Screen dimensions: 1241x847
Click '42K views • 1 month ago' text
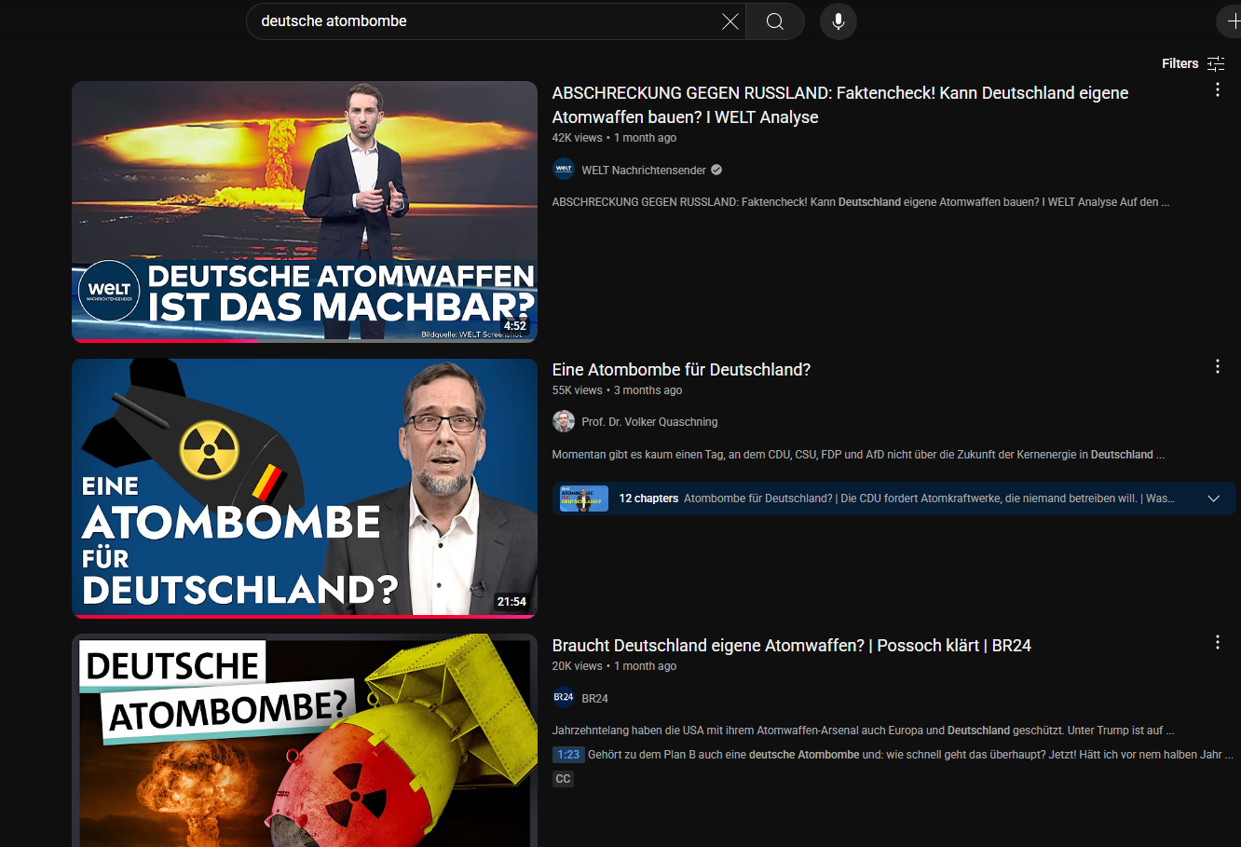(614, 138)
